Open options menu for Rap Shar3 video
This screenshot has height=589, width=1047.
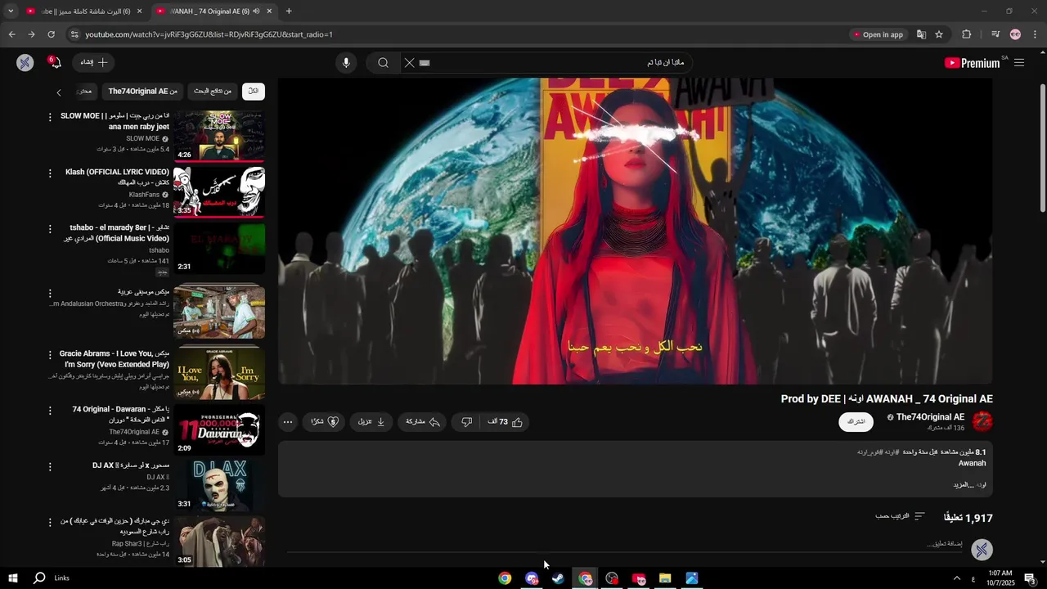click(x=50, y=522)
